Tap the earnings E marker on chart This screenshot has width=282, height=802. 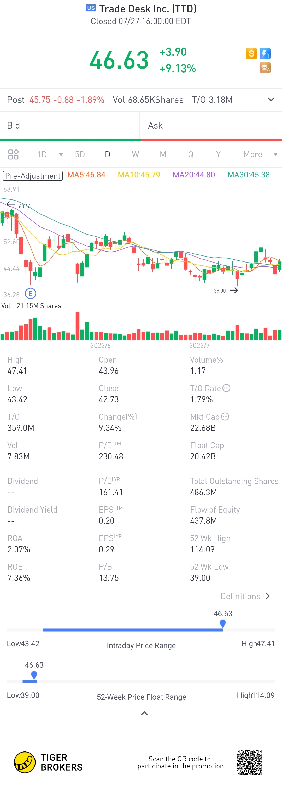pyautogui.click(x=31, y=293)
